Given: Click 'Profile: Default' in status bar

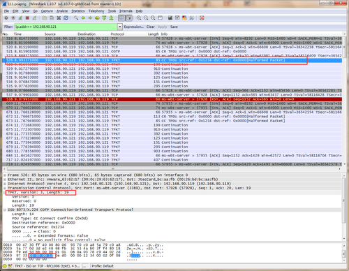Looking at the screenshot, I should click(103, 266).
